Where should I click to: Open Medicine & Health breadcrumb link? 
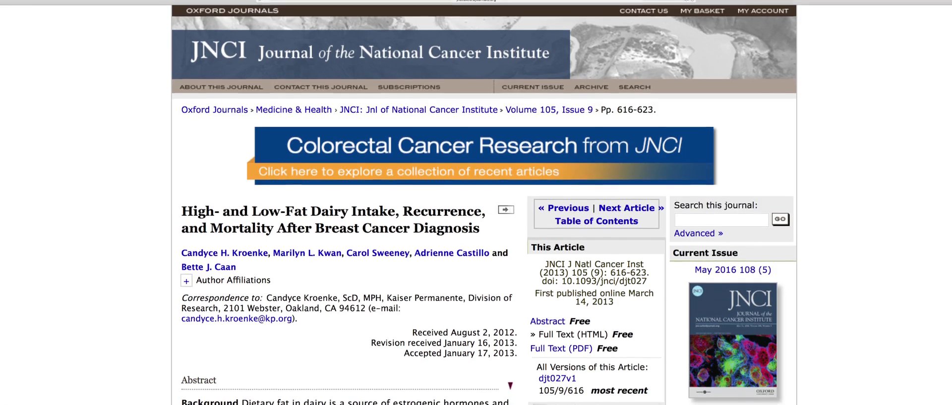(294, 110)
